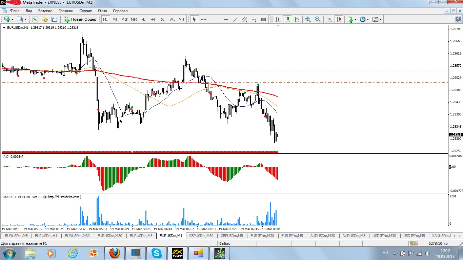The image size is (463, 260).
Task: Click the Новый Ордер button
Action: click(80, 19)
